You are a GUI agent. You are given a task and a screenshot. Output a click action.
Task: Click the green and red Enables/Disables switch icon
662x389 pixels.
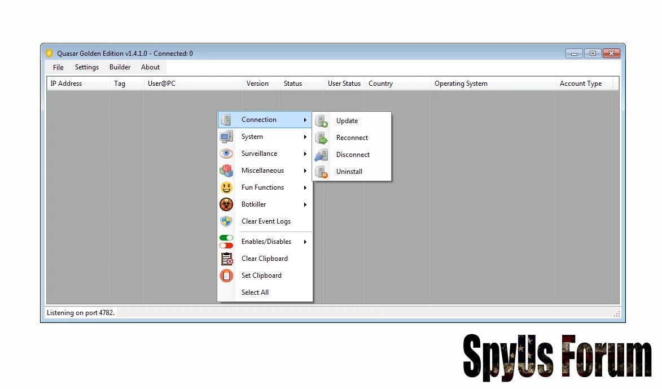tap(226, 242)
